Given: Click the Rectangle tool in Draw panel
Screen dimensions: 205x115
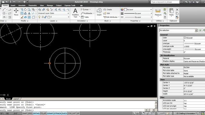Looking at the screenshot, I should 10,13.
